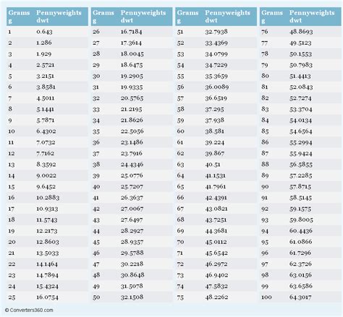Image resolution: width=343 pixels, height=317 pixels.
Task: Select the fourth table's Pennyweights dwt header
Action: (312, 17)
